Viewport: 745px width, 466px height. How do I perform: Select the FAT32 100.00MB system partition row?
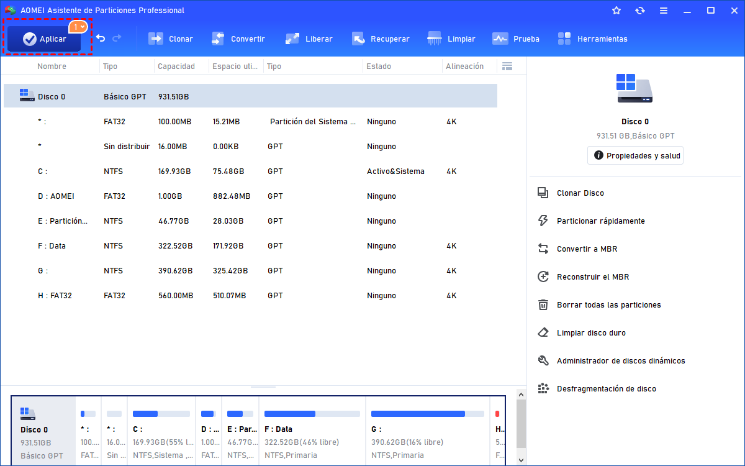250,122
